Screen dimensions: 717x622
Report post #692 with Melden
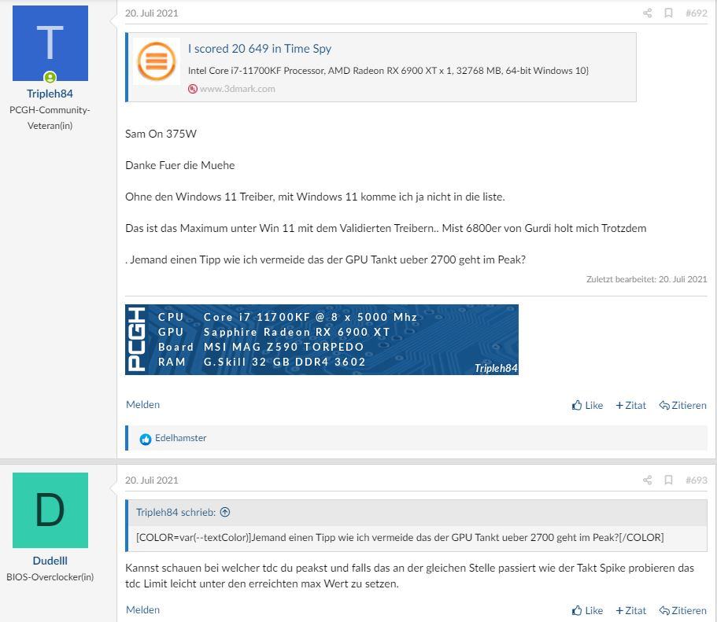pyautogui.click(x=142, y=404)
